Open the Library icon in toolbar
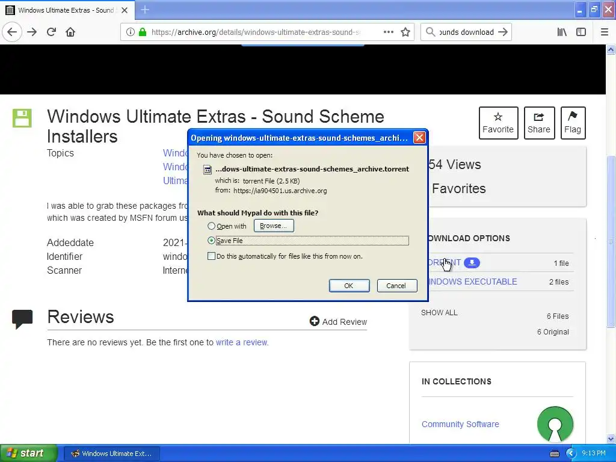The width and height of the screenshot is (616, 462). pos(562,32)
